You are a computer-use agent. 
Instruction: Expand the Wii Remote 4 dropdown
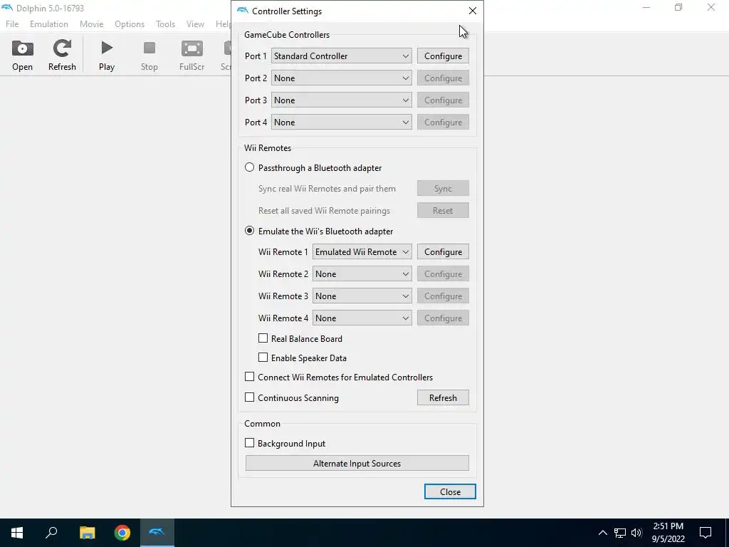(x=362, y=318)
